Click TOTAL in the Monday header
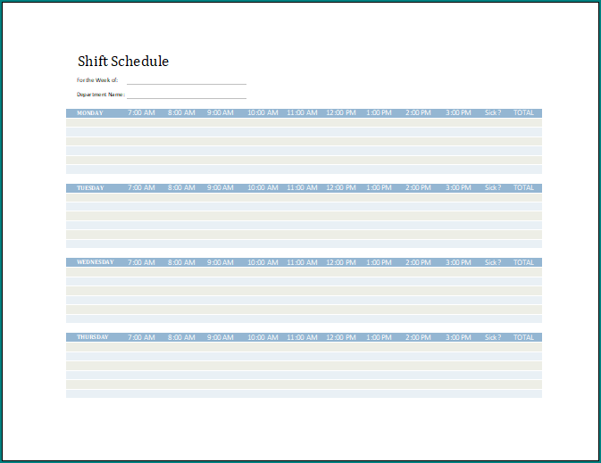Image resolution: width=601 pixels, height=463 pixels. 523,112
